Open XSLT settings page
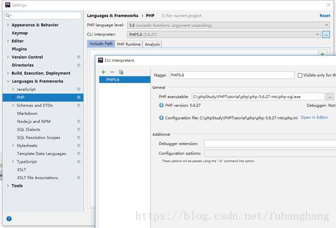This screenshot has height=228, width=336. [21, 170]
